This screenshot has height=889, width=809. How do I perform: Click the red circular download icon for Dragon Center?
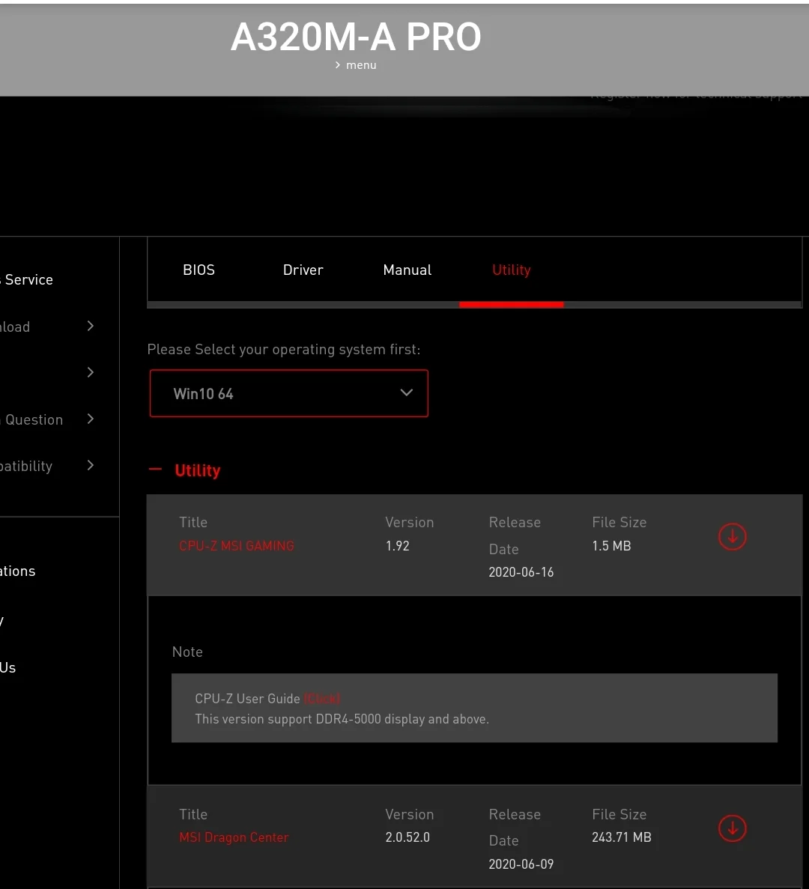click(732, 828)
